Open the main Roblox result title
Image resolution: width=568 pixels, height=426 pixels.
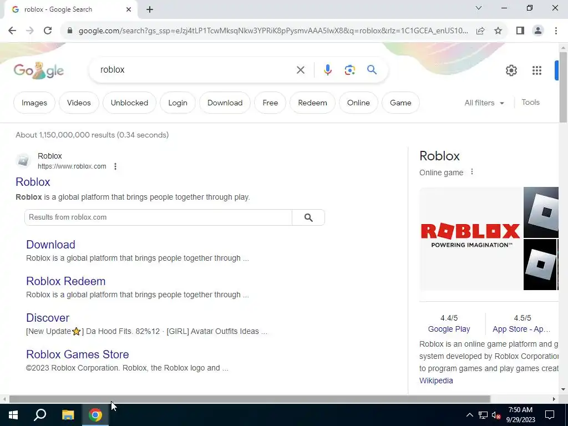tap(33, 182)
